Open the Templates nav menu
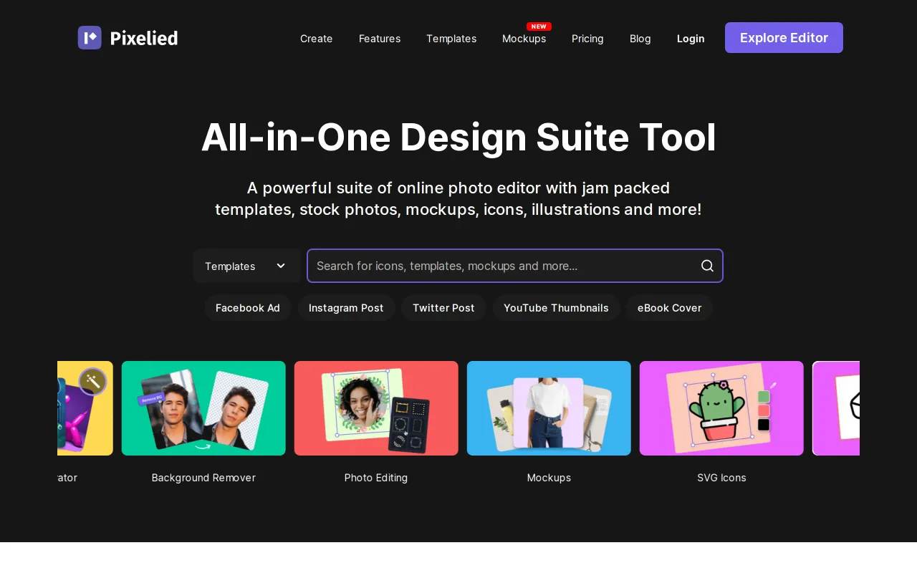Image resolution: width=917 pixels, height=573 pixels. [x=451, y=39]
